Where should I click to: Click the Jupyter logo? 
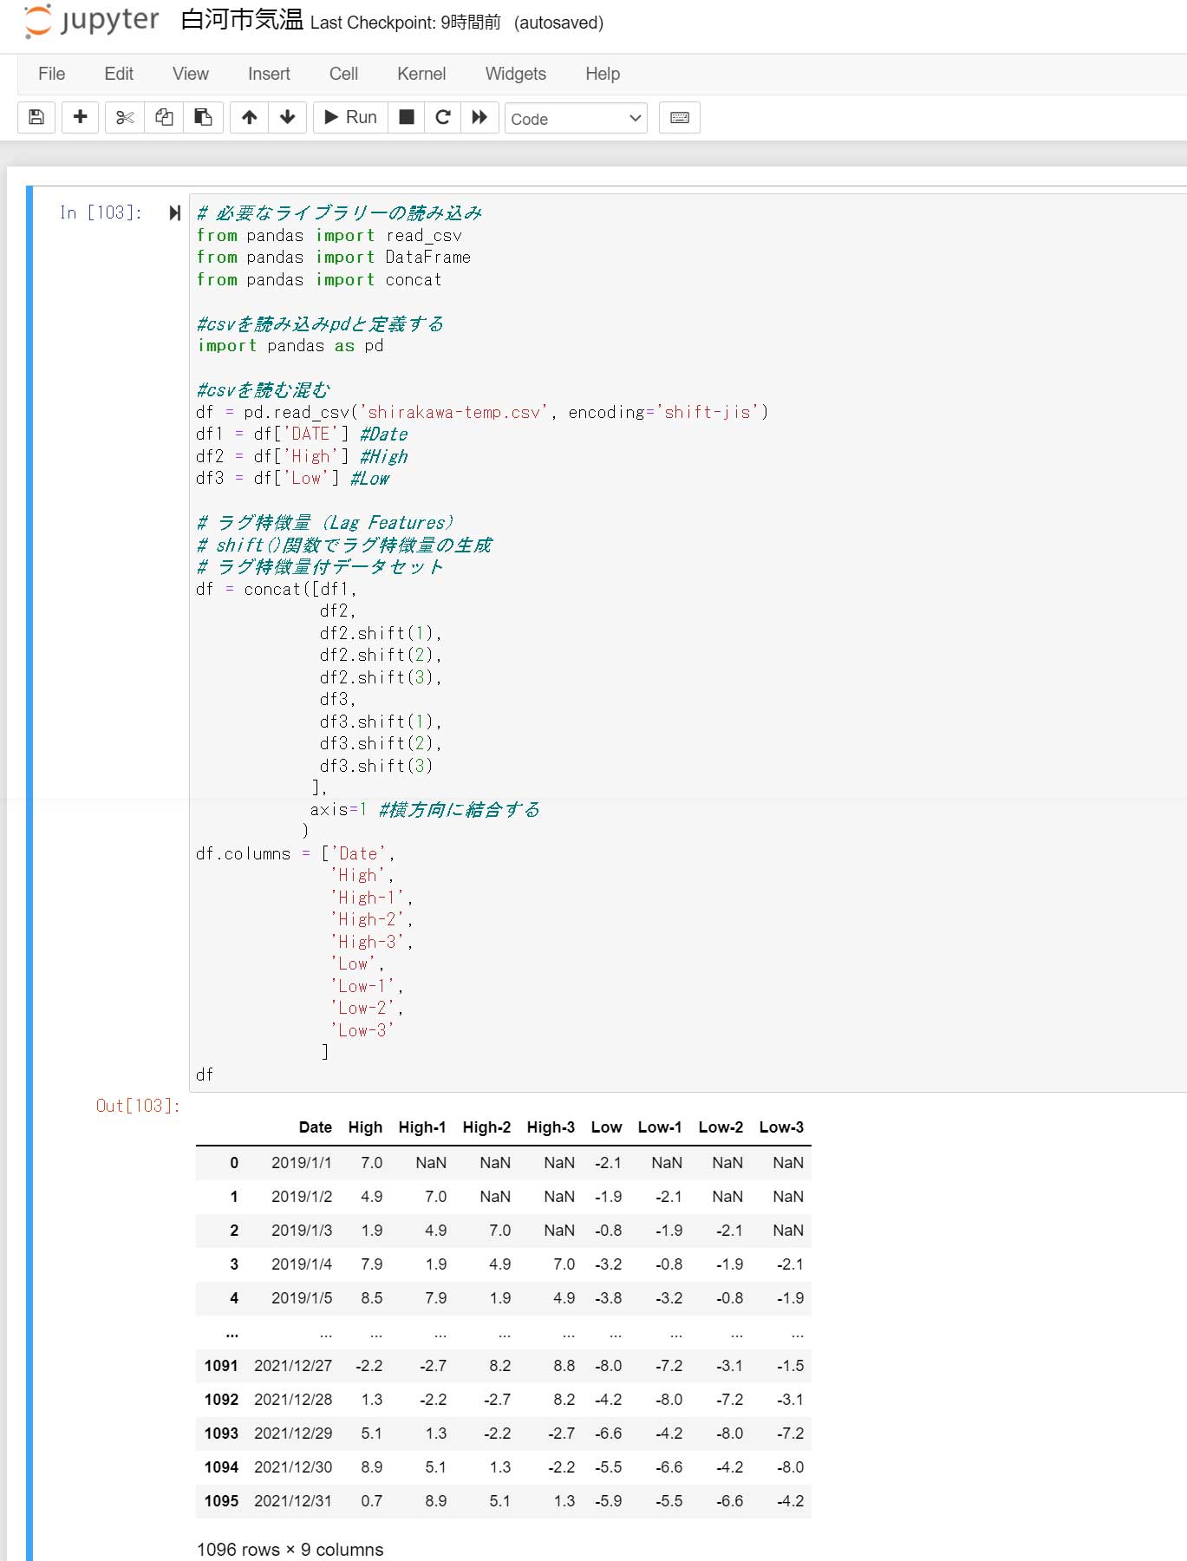(x=91, y=21)
